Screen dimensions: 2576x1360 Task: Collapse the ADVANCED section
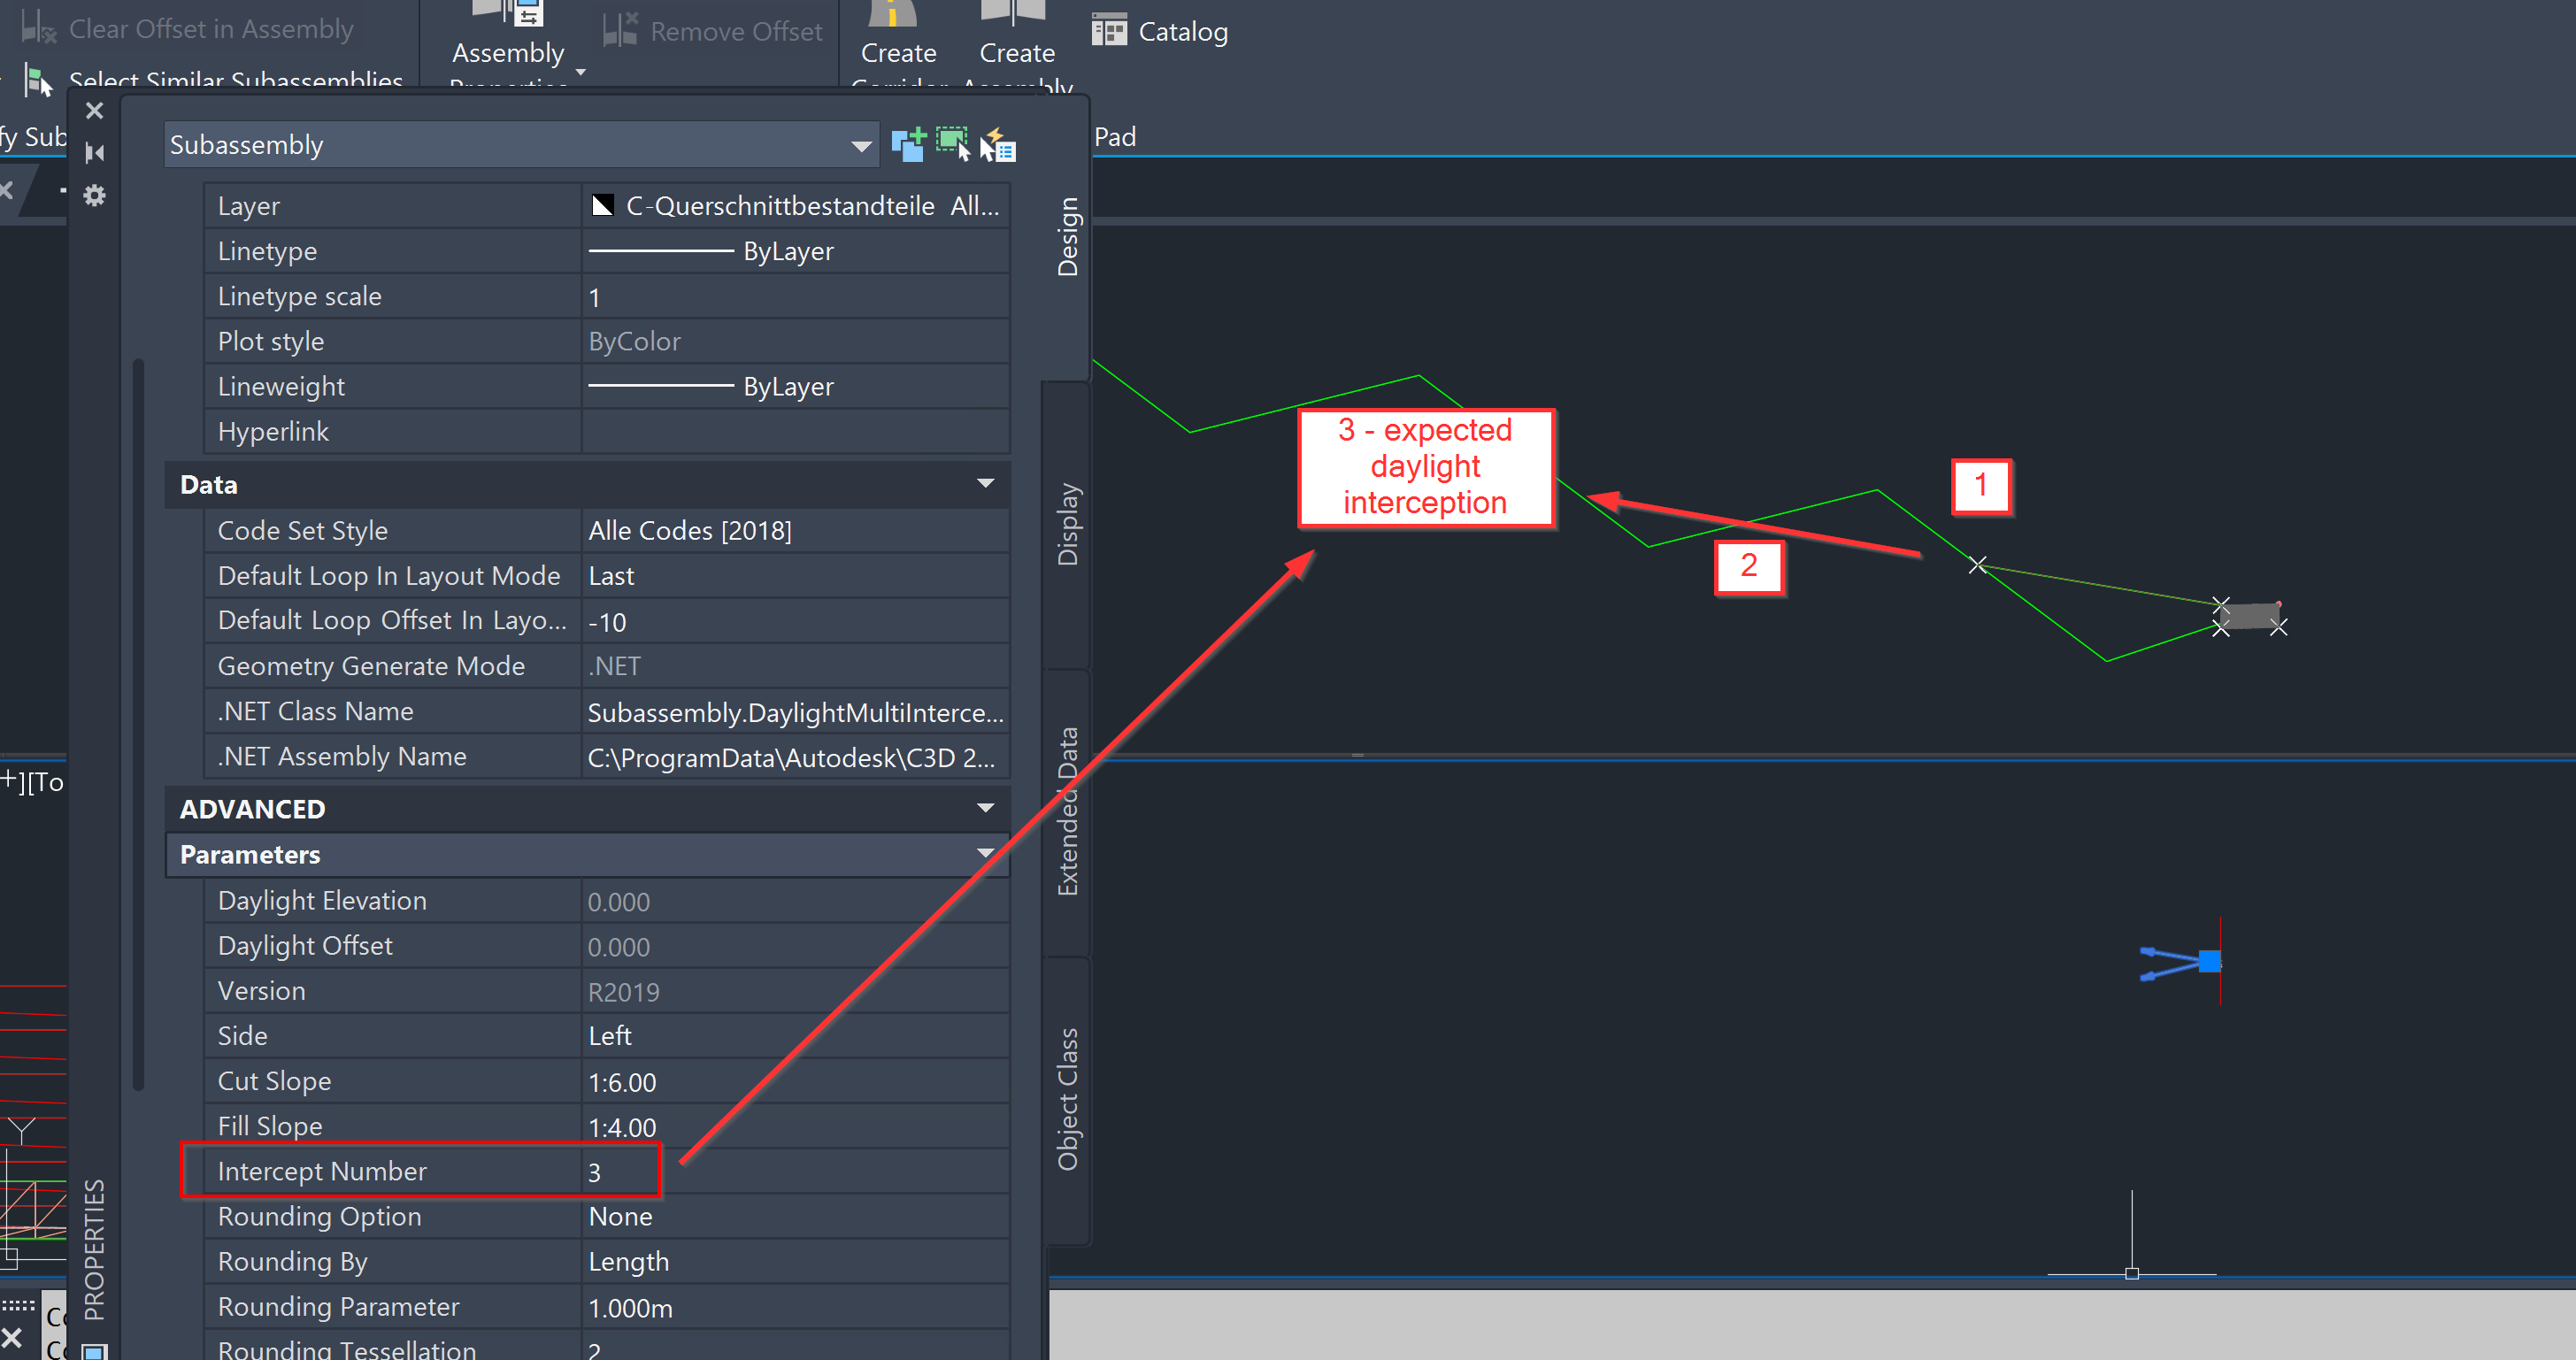(986, 808)
